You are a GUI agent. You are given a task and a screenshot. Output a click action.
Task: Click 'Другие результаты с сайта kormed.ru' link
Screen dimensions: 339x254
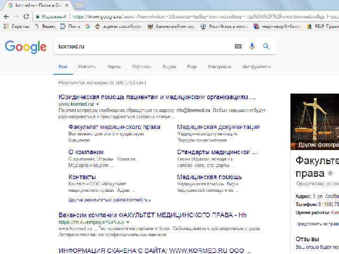coord(110,200)
